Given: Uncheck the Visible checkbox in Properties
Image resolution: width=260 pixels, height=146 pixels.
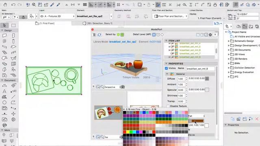Looking at the screenshot, I should pyautogui.click(x=166, y=68).
